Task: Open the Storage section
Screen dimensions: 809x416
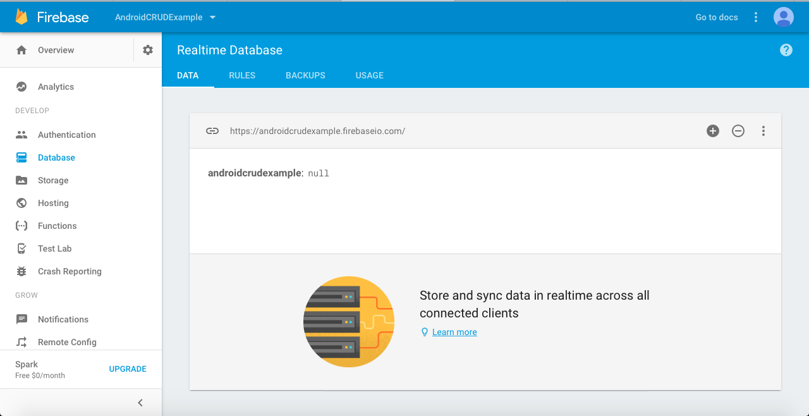Action: click(x=53, y=180)
